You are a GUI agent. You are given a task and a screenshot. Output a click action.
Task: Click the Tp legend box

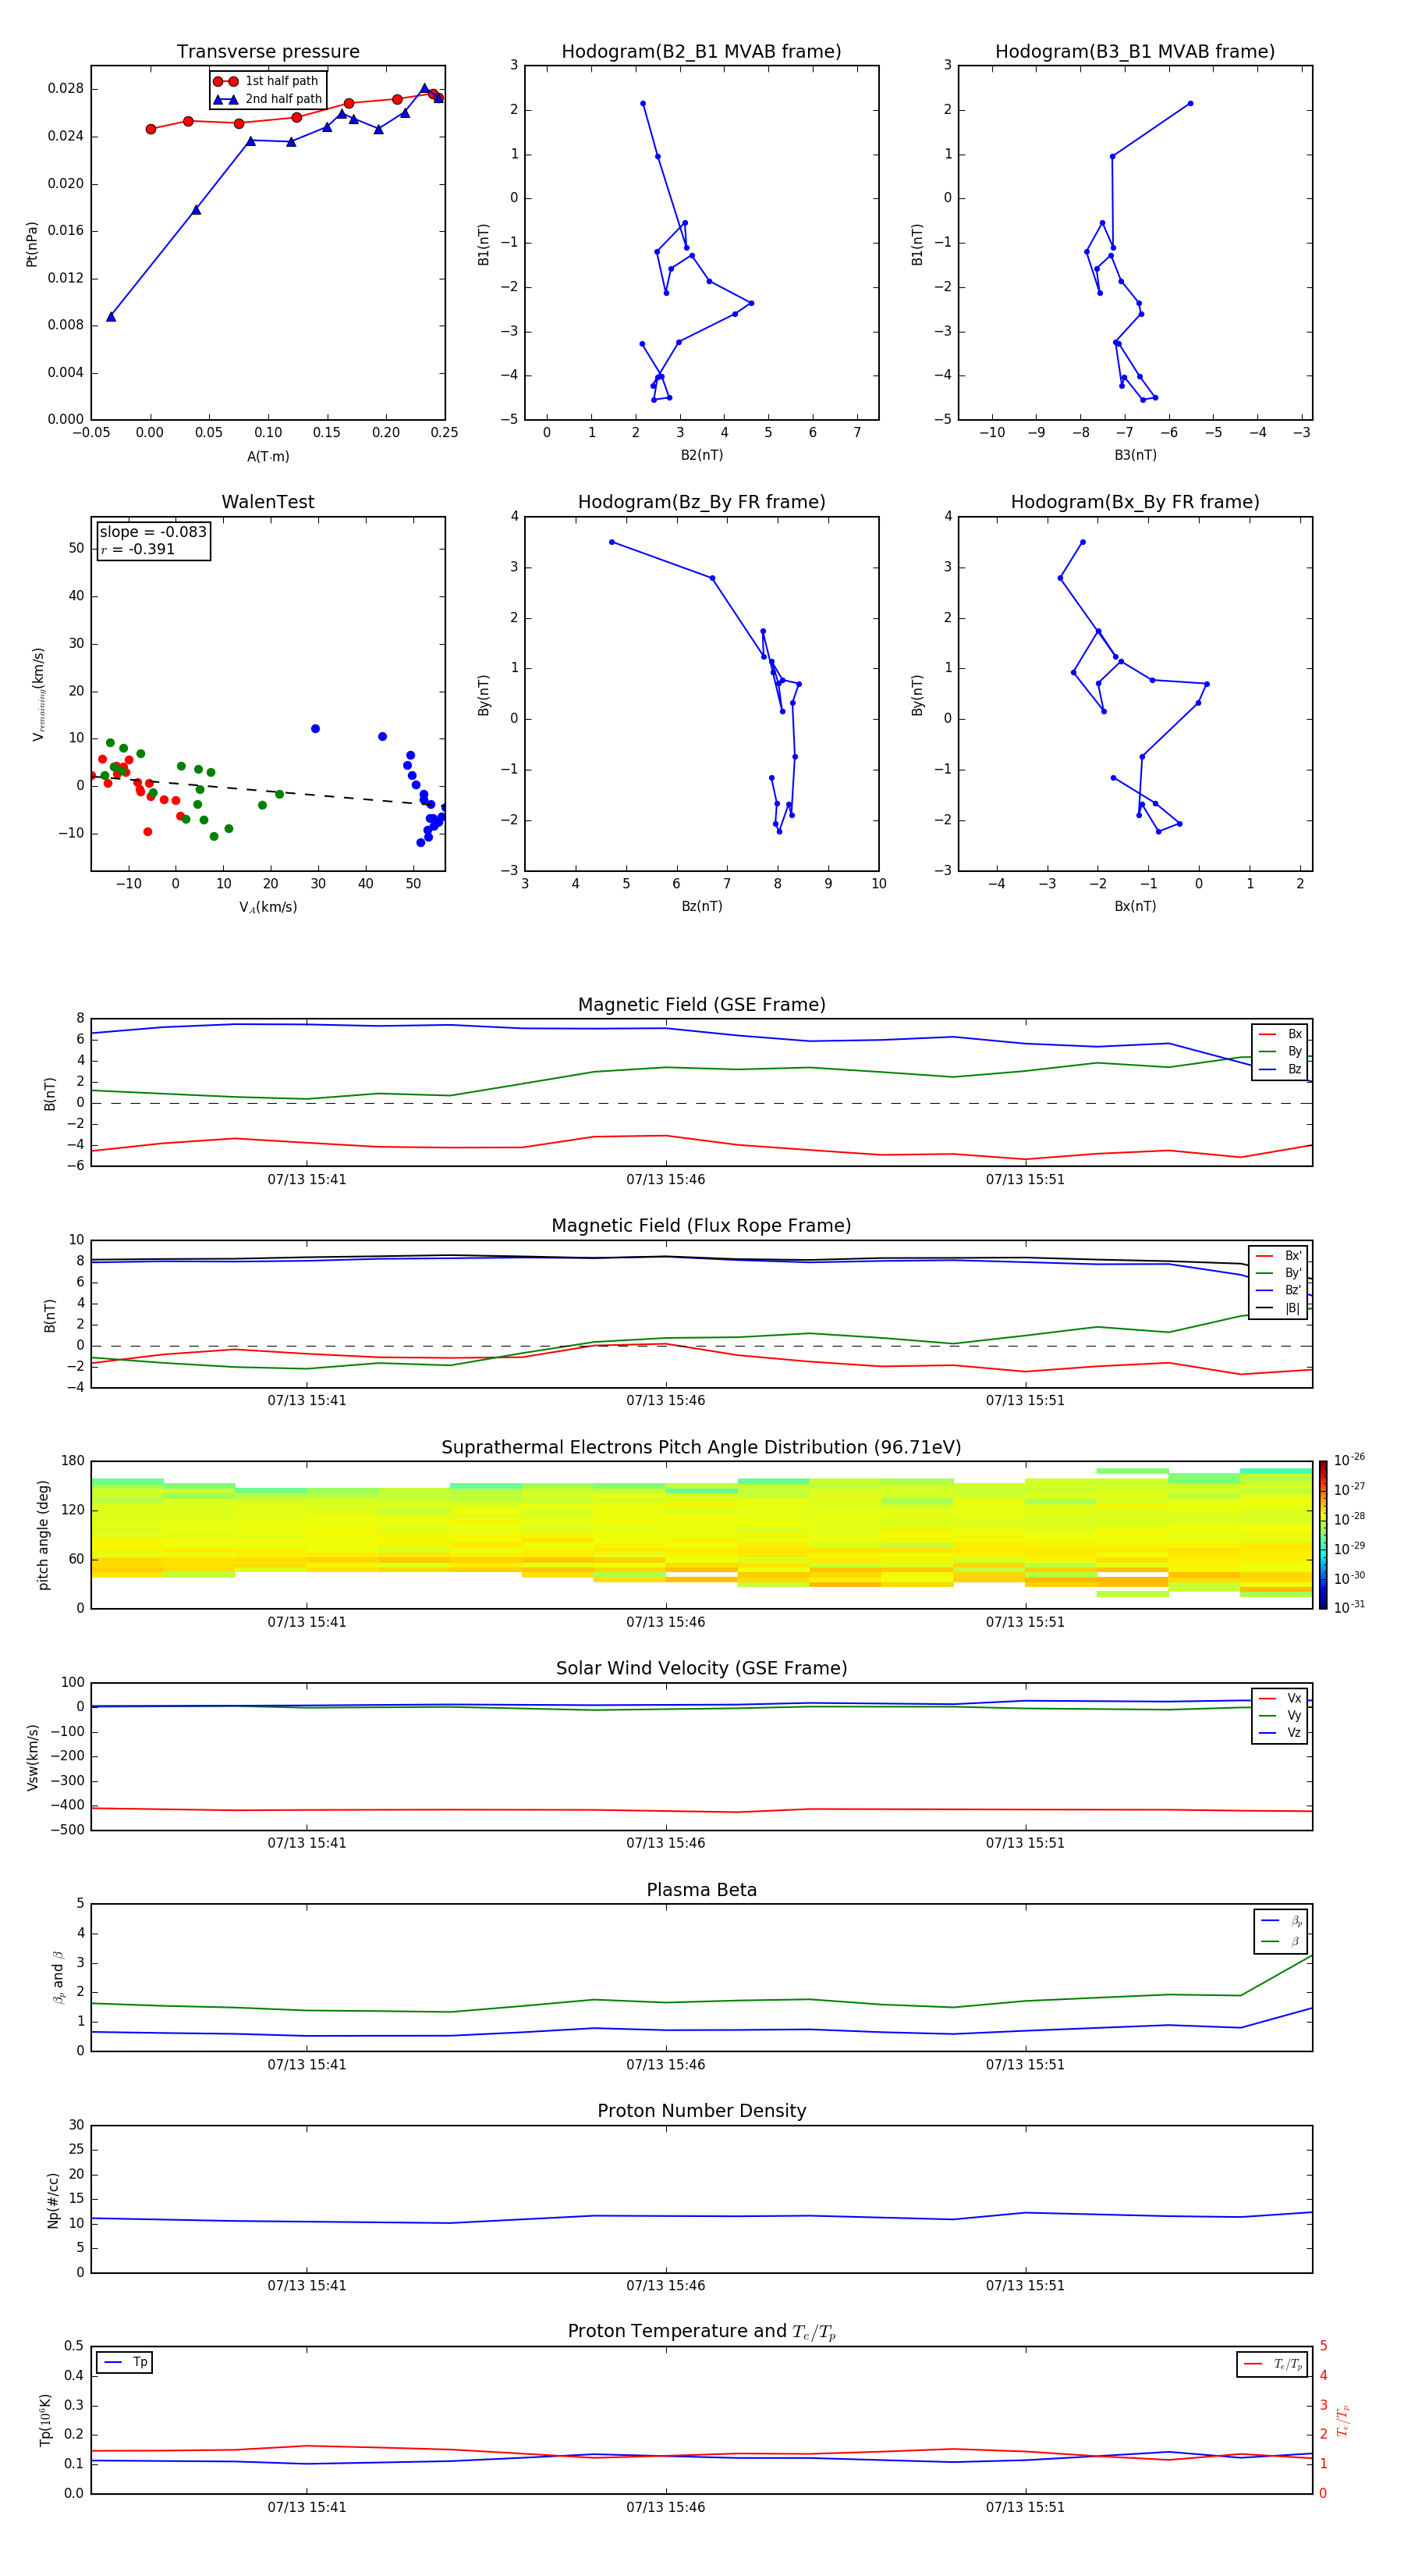click(125, 2362)
